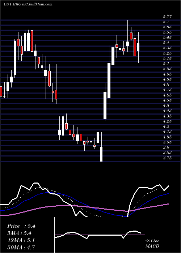Click the 5.25 price axis label
Viewport: 181px width, 253px height.
167,53
